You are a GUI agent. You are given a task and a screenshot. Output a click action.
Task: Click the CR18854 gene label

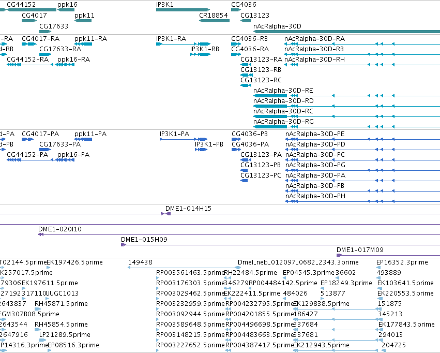pyautogui.click(x=213, y=15)
